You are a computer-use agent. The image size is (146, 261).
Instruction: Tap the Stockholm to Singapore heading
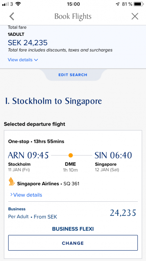tap(53, 101)
